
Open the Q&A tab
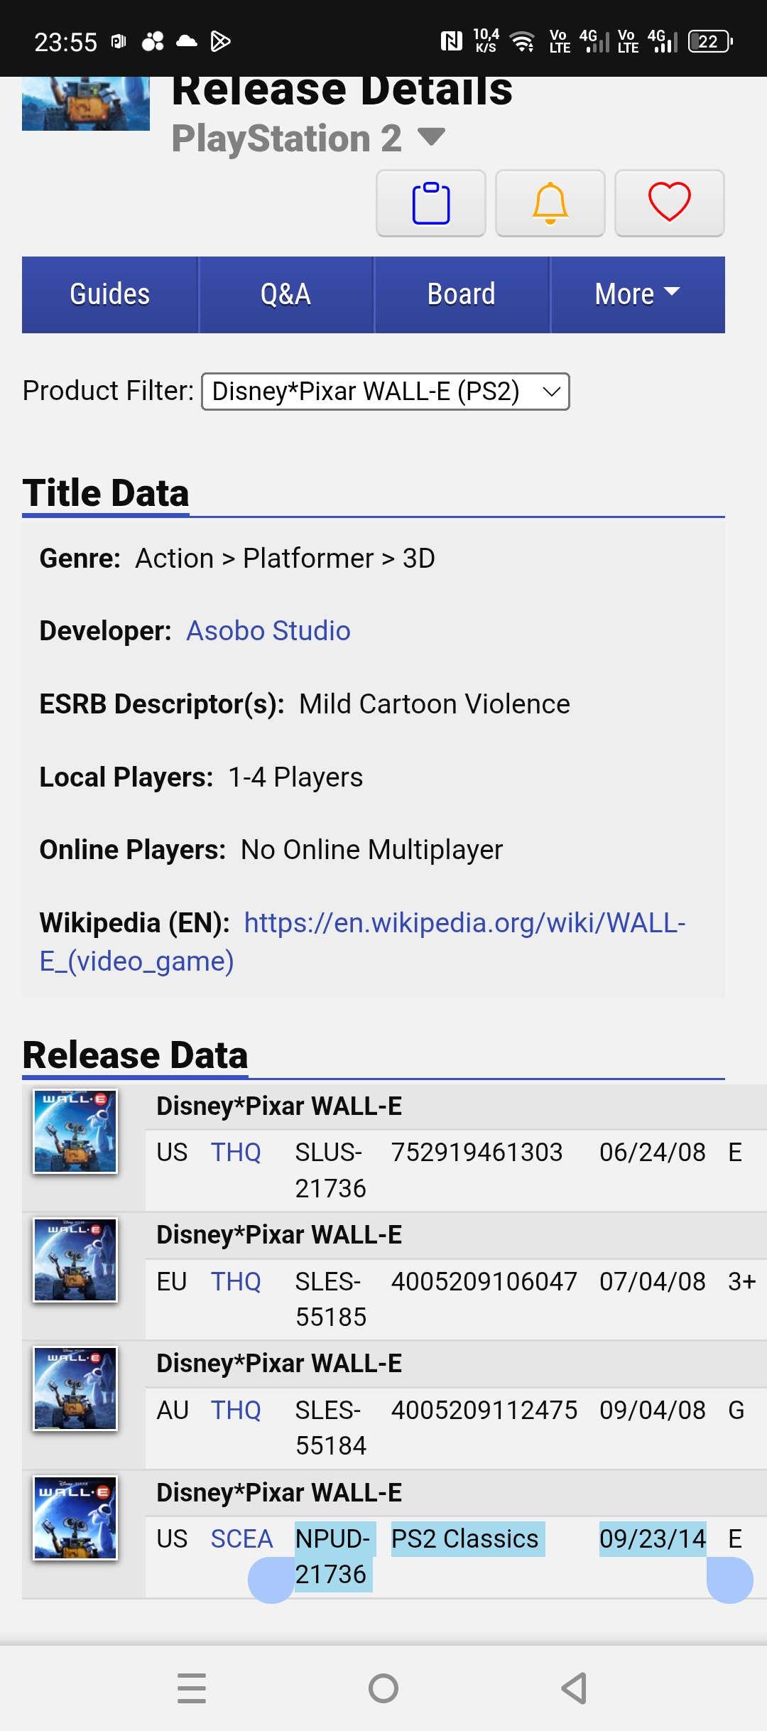coord(285,294)
